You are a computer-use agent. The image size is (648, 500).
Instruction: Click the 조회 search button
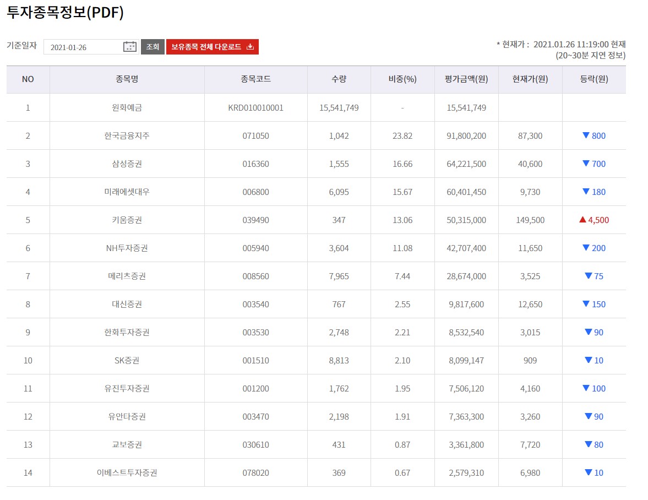153,47
